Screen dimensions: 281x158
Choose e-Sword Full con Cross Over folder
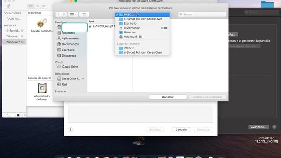coord(142,19)
